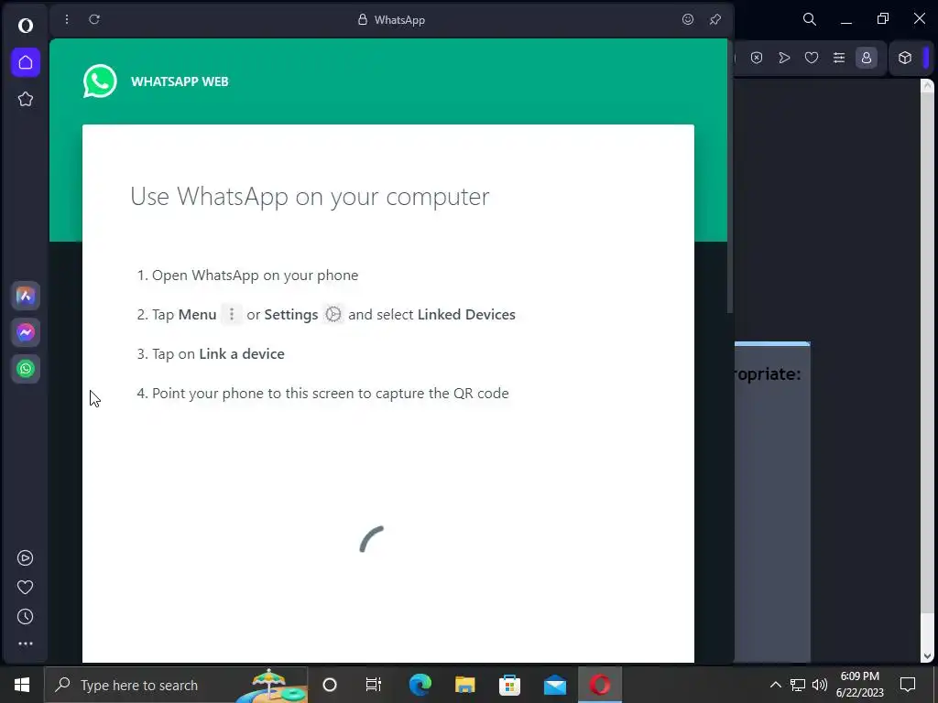Screen dimensions: 938x703
Task: Click the Opera taskbar icon
Action: pyautogui.click(x=600, y=685)
